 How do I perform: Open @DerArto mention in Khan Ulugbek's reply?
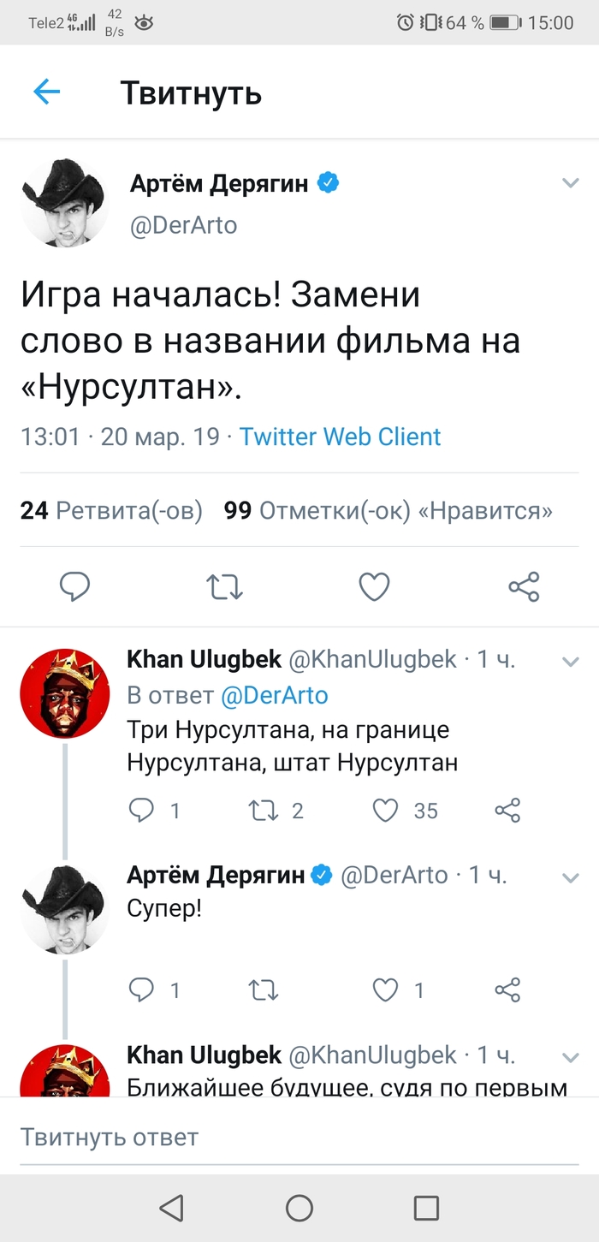(x=274, y=695)
